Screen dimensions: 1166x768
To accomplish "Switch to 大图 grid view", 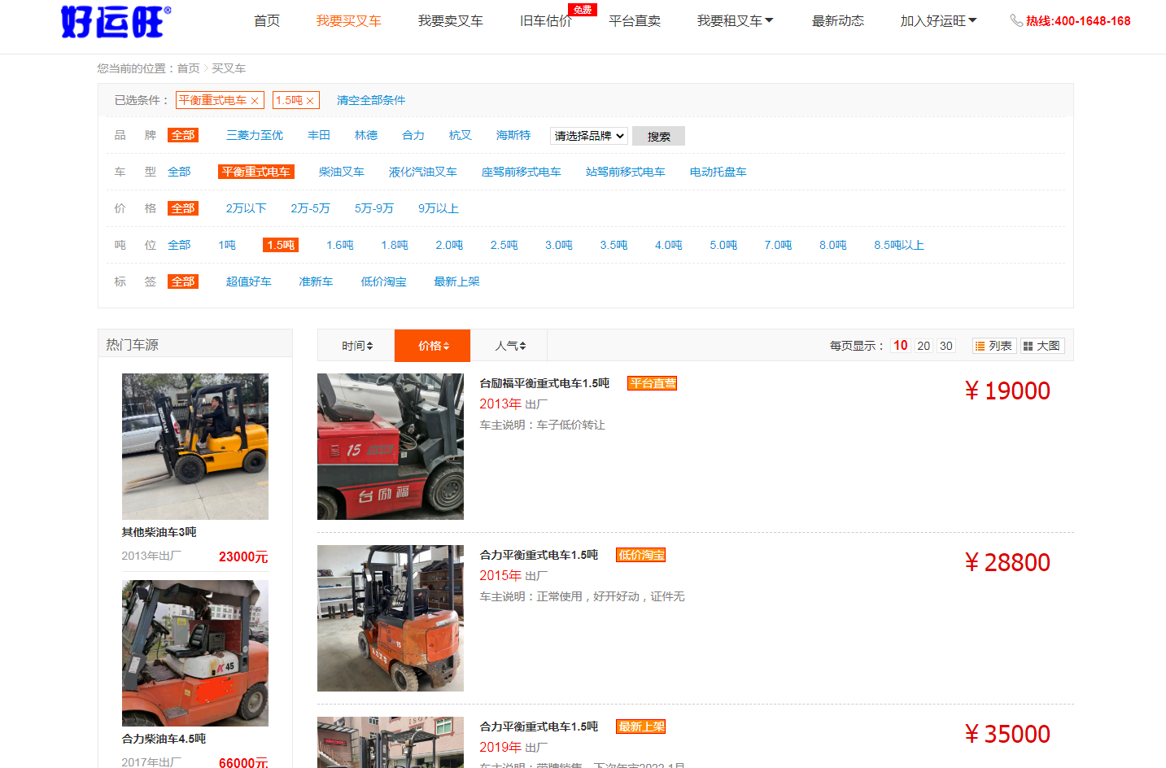I will point(1042,346).
